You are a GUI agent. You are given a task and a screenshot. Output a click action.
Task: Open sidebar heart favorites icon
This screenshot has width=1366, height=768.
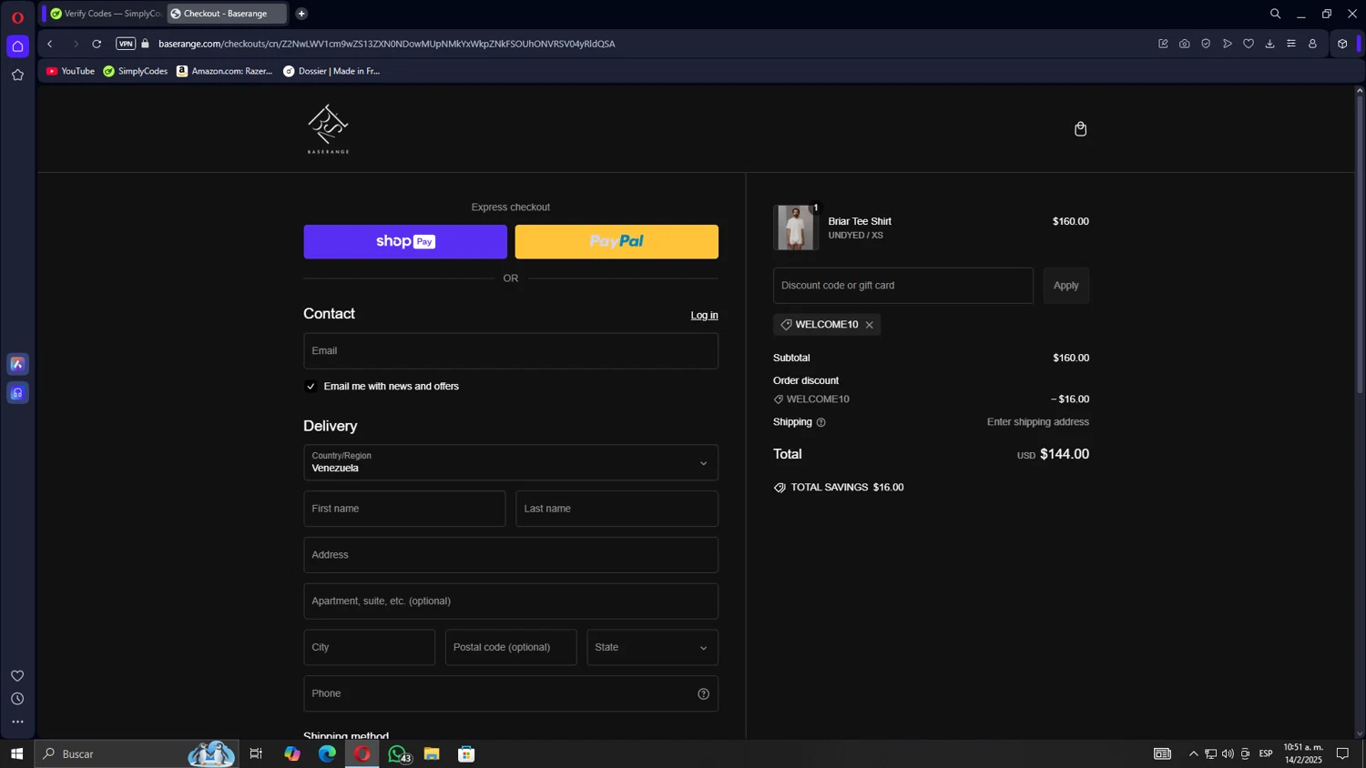pyautogui.click(x=17, y=676)
